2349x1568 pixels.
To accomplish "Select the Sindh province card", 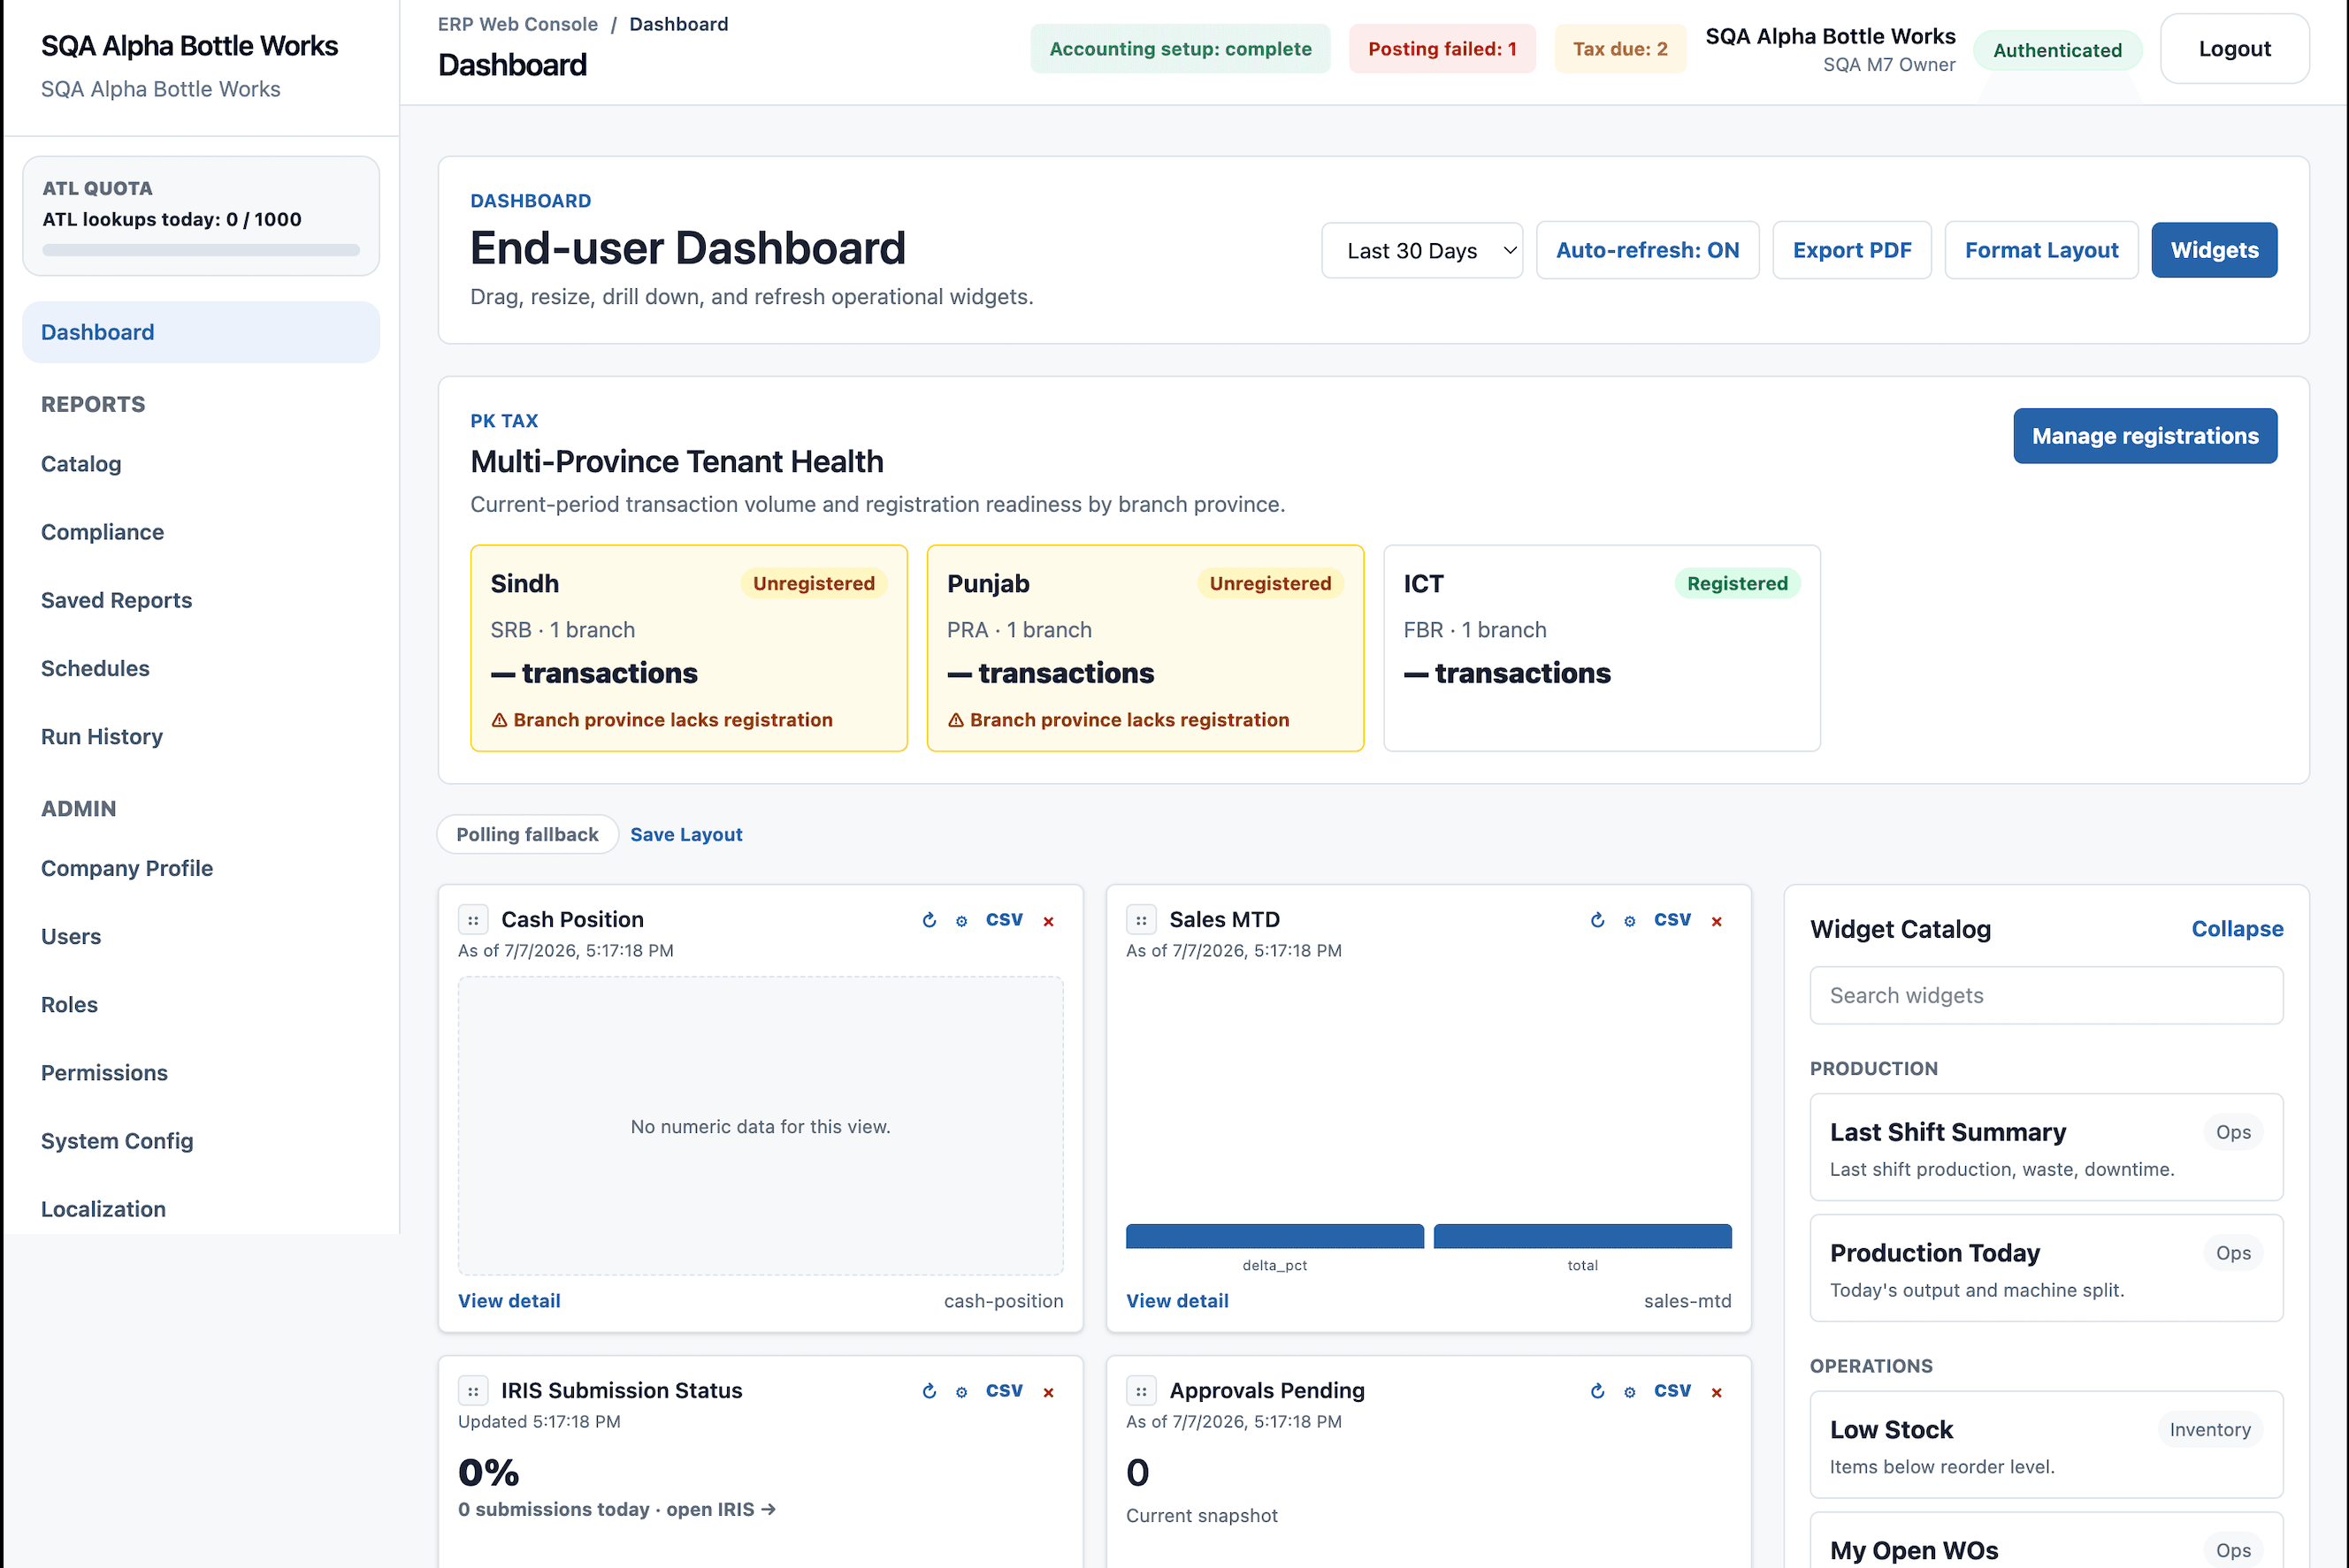I will pos(689,648).
